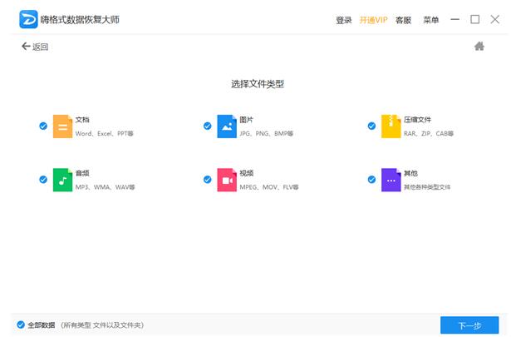
Task: Click the 视频 label text
Action: click(x=247, y=173)
